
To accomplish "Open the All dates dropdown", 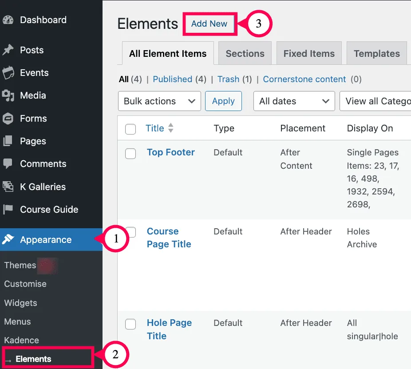I will pos(294,101).
